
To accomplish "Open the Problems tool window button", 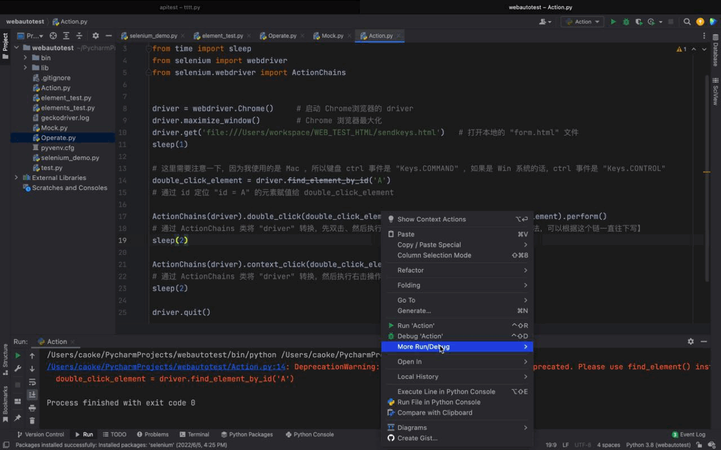I will (x=153, y=434).
